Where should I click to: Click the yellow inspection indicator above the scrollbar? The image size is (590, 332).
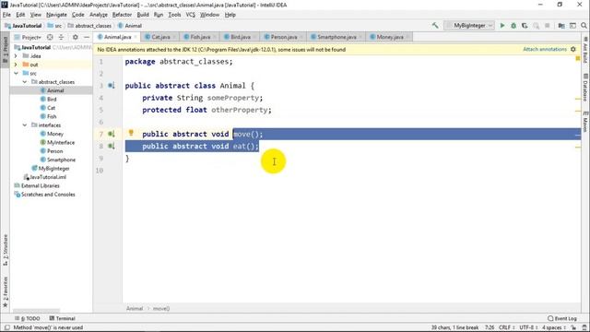tap(578, 59)
